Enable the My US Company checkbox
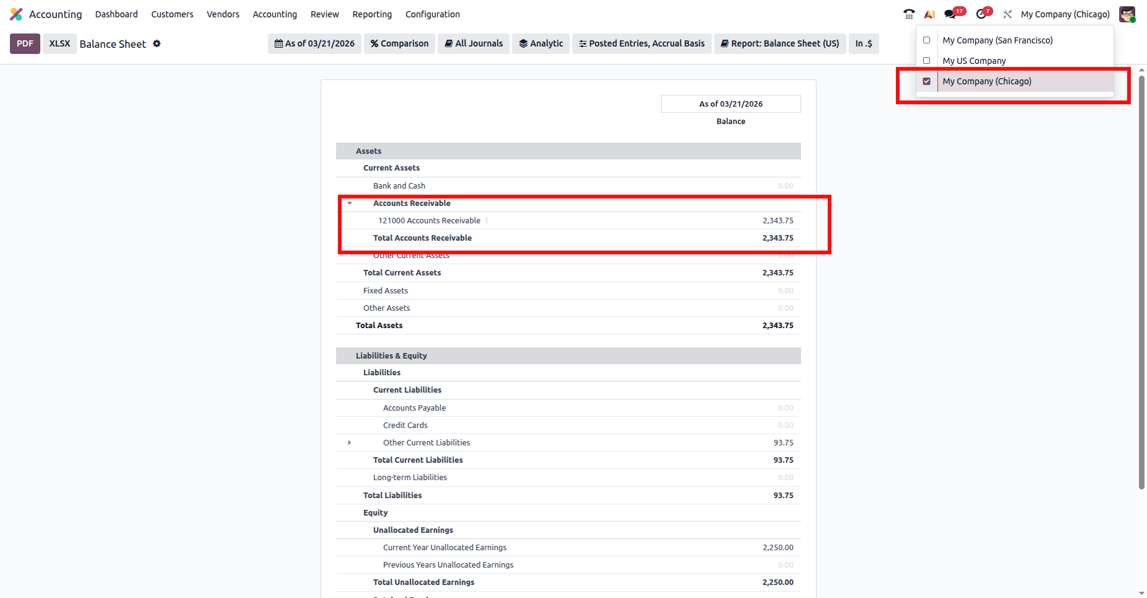 pyautogui.click(x=927, y=61)
